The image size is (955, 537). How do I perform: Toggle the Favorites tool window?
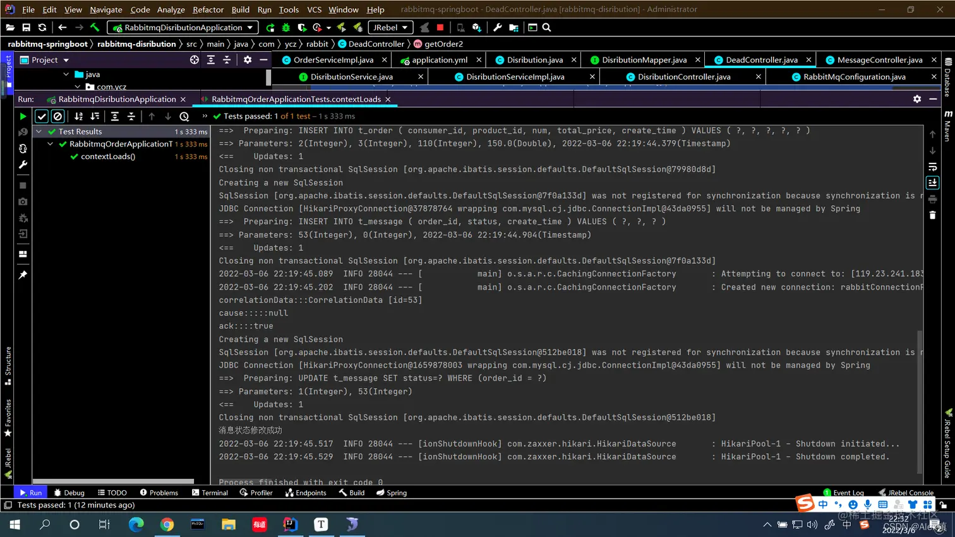coord(8,418)
